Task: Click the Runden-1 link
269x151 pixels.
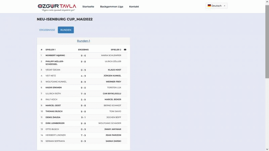Action: pos(83,41)
